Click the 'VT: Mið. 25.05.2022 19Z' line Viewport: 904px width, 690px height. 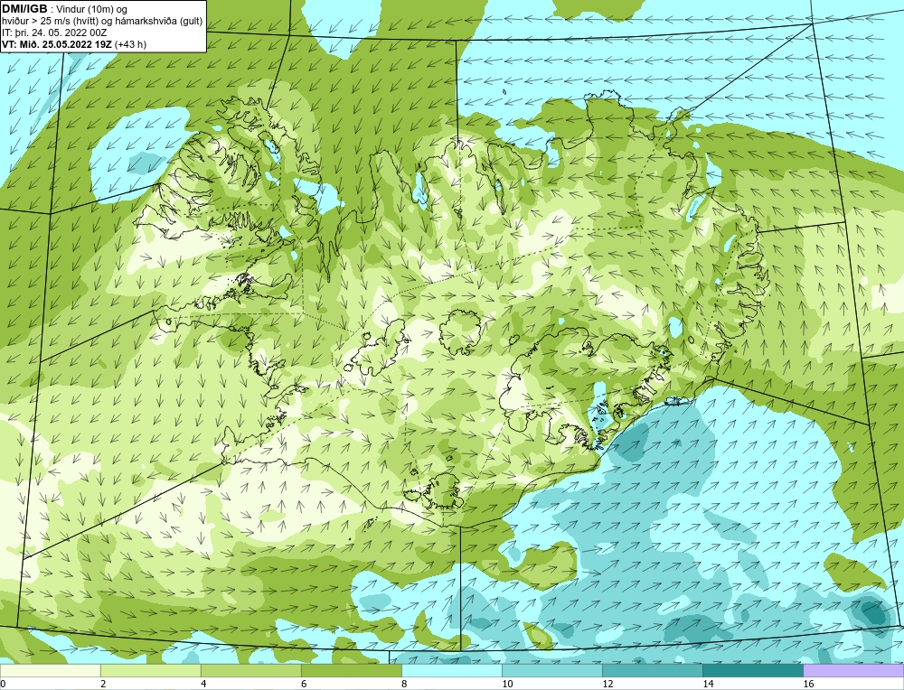click(56, 44)
